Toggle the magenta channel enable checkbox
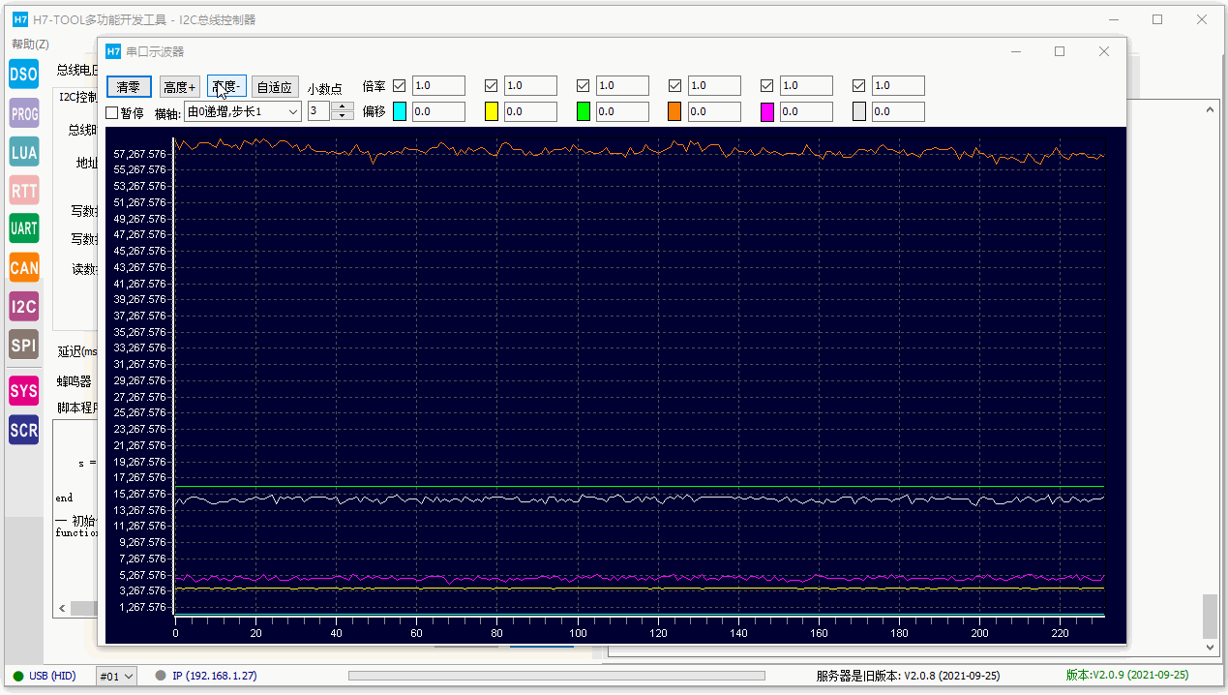 point(766,85)
